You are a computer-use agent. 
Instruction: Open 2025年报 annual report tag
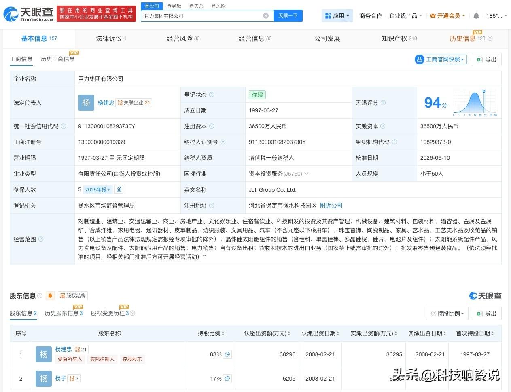pos(97,189)
